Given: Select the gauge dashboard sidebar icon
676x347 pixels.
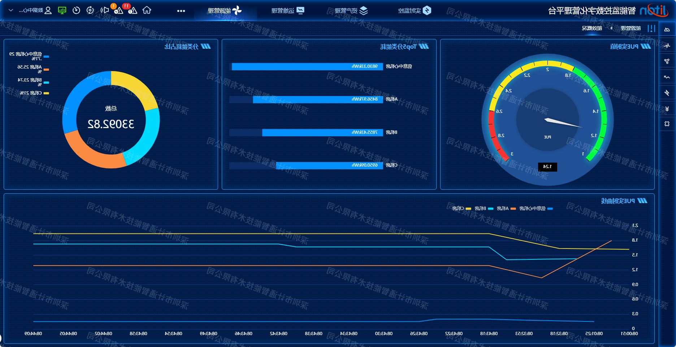Looking at the screenshot, I should (667, 30).
